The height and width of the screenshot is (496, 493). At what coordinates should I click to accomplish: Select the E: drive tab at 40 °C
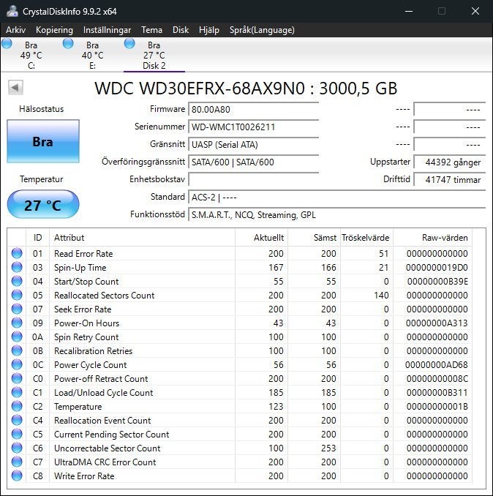(x=92, y=55)
